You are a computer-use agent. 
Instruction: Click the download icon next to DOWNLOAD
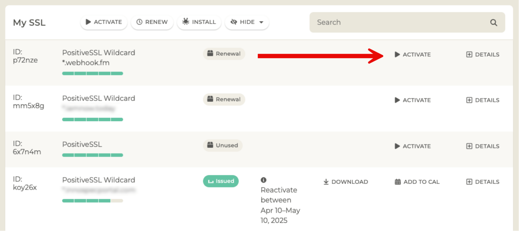point(326,182)
